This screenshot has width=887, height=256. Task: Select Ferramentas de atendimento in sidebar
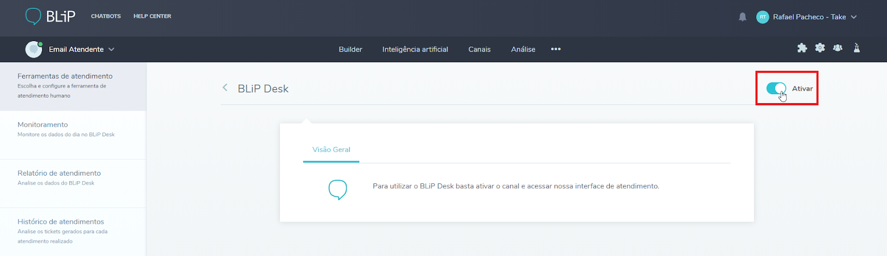73,86
